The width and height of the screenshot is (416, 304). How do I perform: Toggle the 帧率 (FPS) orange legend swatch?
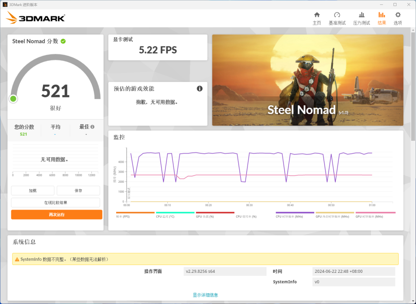click(135, 213)
